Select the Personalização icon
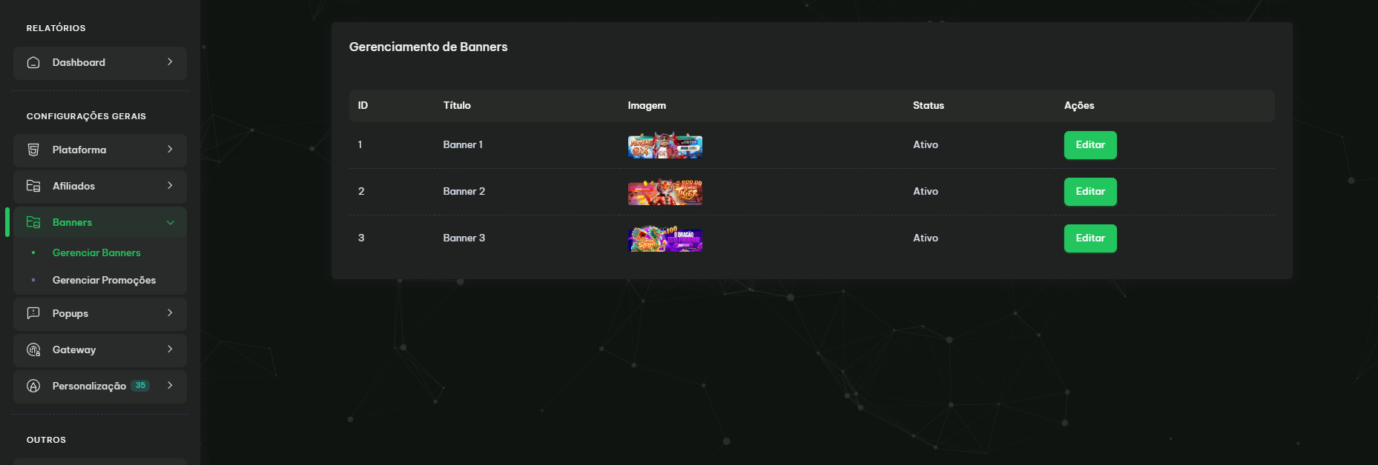The height and width of the screenshot is (465, 1378). click(x=34, y=386)
